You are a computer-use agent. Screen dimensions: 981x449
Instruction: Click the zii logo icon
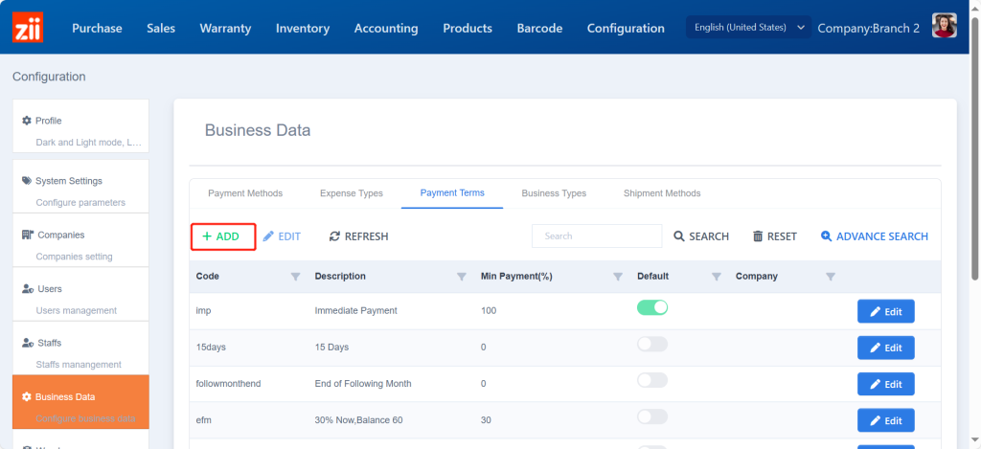(28, 27)
